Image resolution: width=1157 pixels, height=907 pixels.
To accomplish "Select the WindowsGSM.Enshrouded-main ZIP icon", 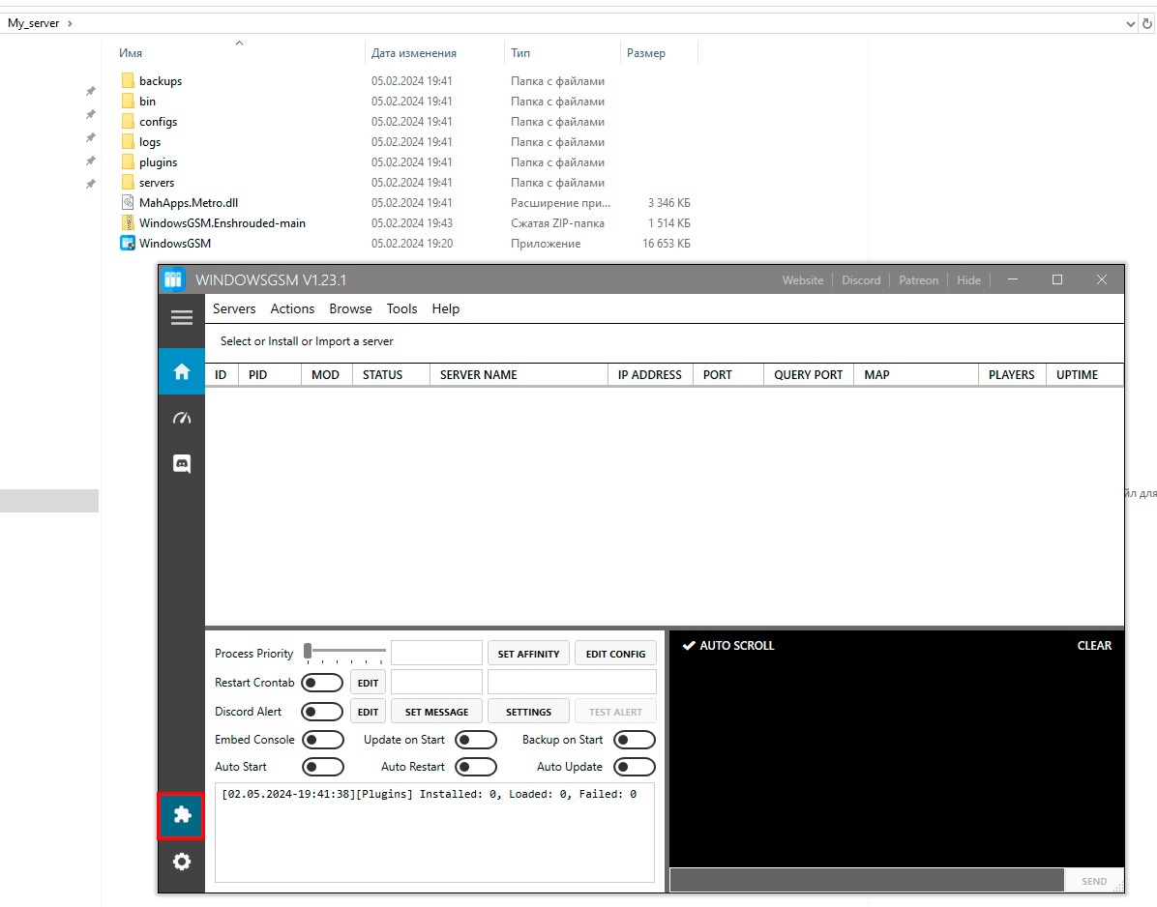I will pos(128,222).
